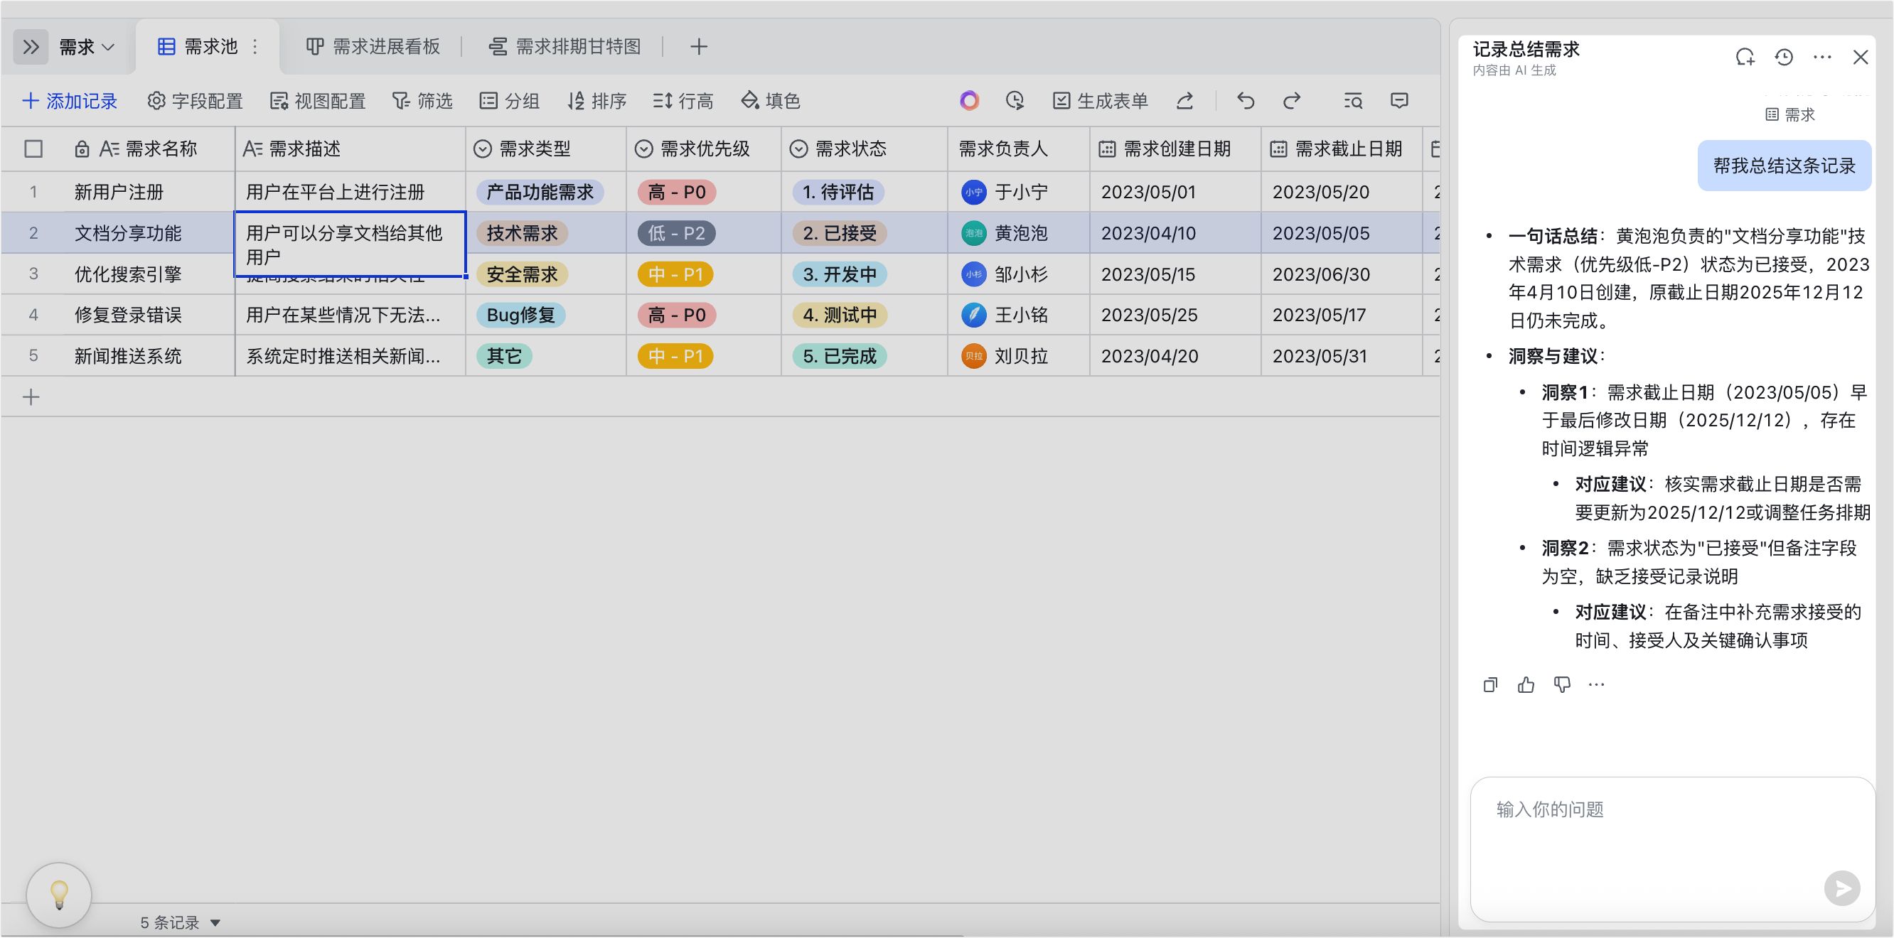1894x938 pixels.
Task: Click the redo arrow in toolbar
Action: point(1292,101)
